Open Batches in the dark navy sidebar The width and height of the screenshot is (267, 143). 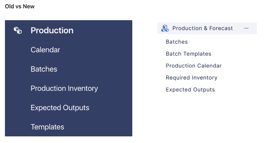[44, 69]
